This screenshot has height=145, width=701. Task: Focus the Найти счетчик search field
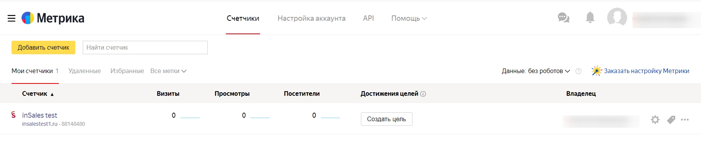pyautogui.click(x=145, y=47)
